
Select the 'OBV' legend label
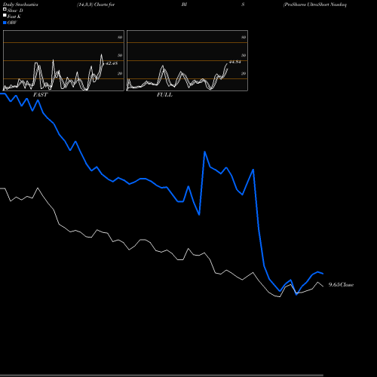point(12,23)
